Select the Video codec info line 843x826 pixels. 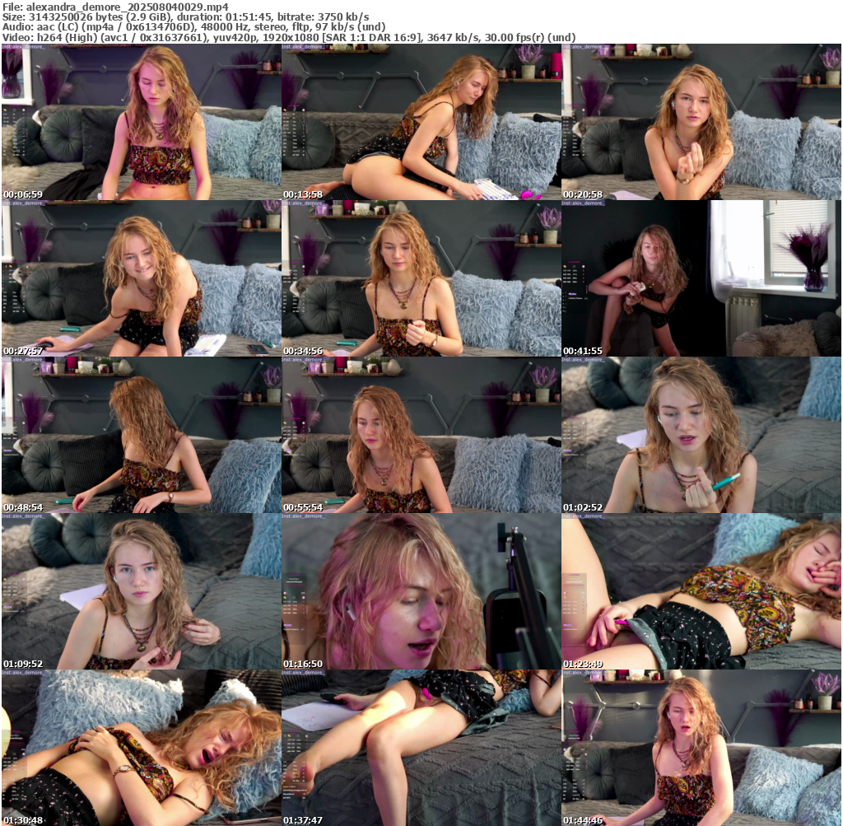288,37
